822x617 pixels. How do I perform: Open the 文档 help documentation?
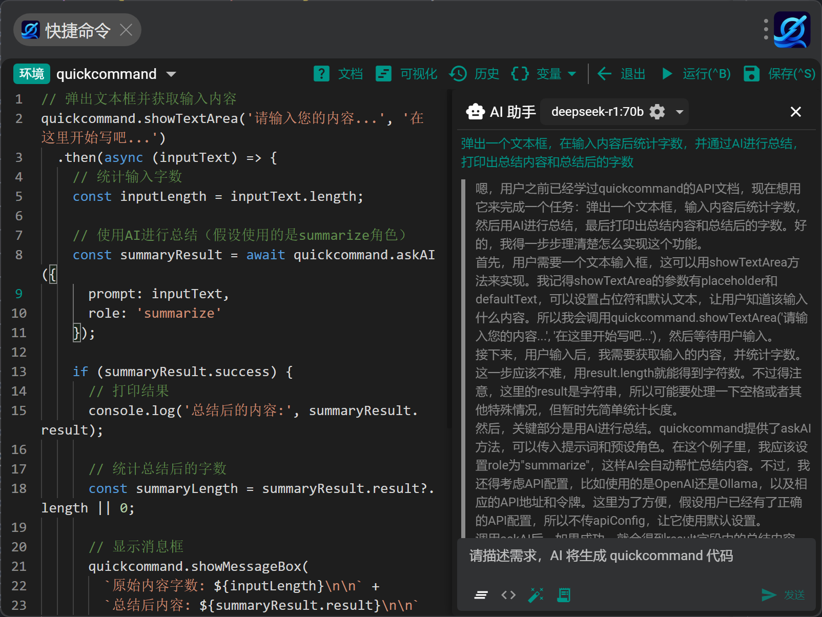(338, 74)
